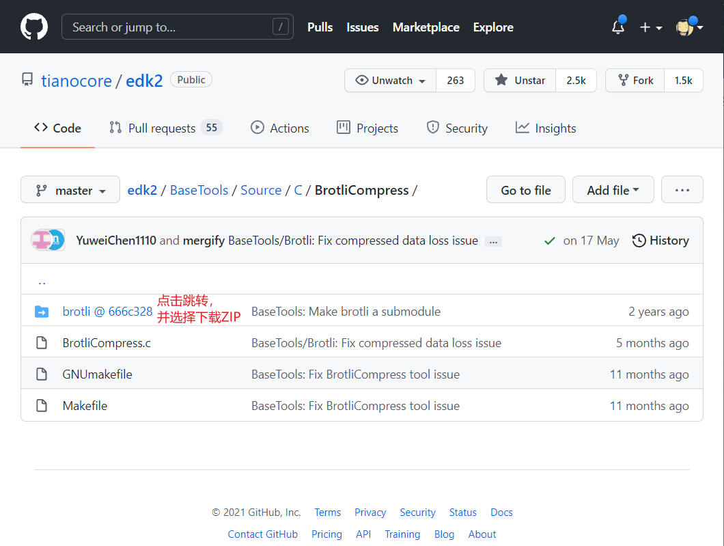Click the search input field at the top
This screenshot has height=546, width=724.
pyautogui.click(x=178, y=27)
